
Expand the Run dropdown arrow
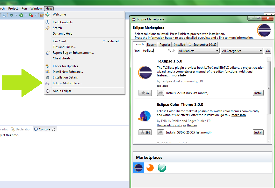26,15
